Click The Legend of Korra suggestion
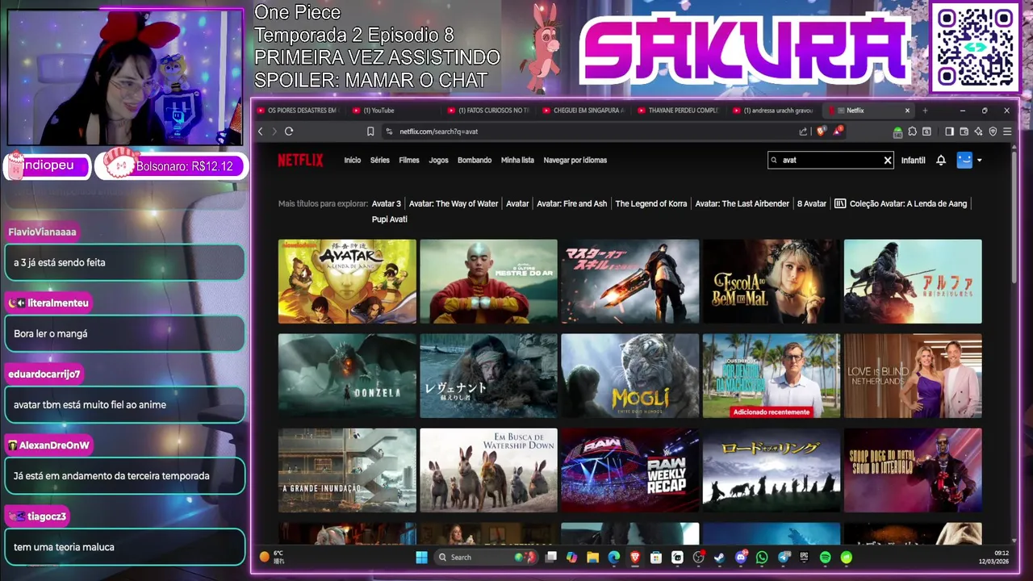The width and height of the screenshot is (1033, 581). [x=651, y=203]
